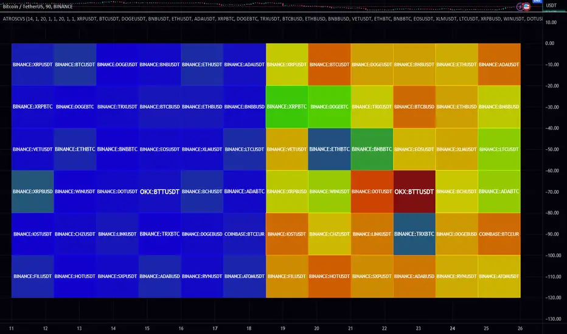Viewport: 567px width, 334px height.
Task: Click the orange COINBASE:BTCEUR cell
Action: (499, 234)
